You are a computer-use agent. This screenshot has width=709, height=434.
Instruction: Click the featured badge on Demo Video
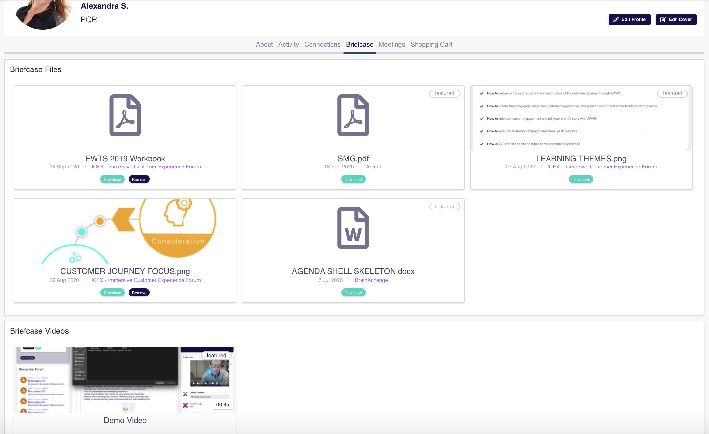click(216, 356)
